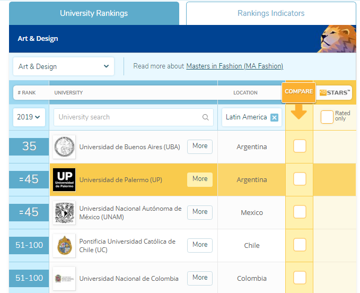Open Universidad Nacional de Colombia link
The height and width of the screenshot is (293, 360).
(x=128, y=279)
